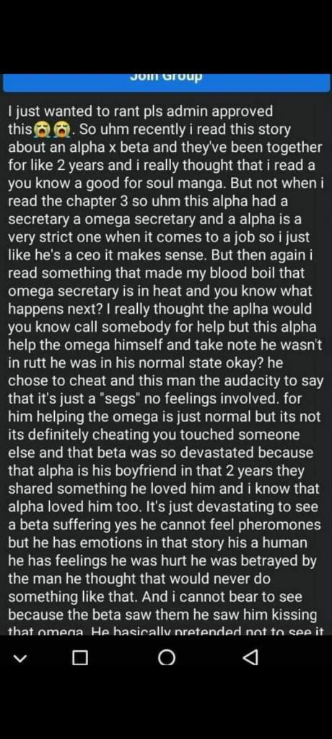Tap the Android back triangle icon
This screenshot has width=332, height=739.
click(252, 657)
